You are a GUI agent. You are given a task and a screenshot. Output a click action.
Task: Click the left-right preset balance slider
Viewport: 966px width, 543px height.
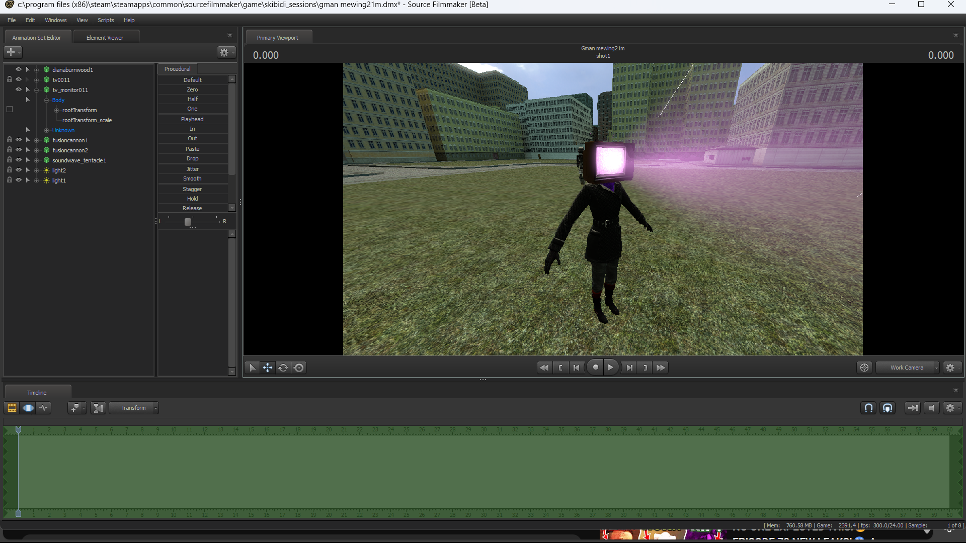(188, 222)
